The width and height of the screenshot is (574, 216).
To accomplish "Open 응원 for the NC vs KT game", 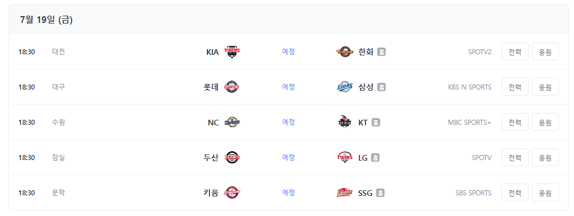I will (545, 123).
